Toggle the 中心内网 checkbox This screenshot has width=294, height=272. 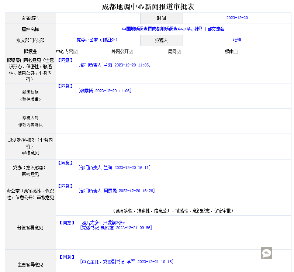[75, 52]
